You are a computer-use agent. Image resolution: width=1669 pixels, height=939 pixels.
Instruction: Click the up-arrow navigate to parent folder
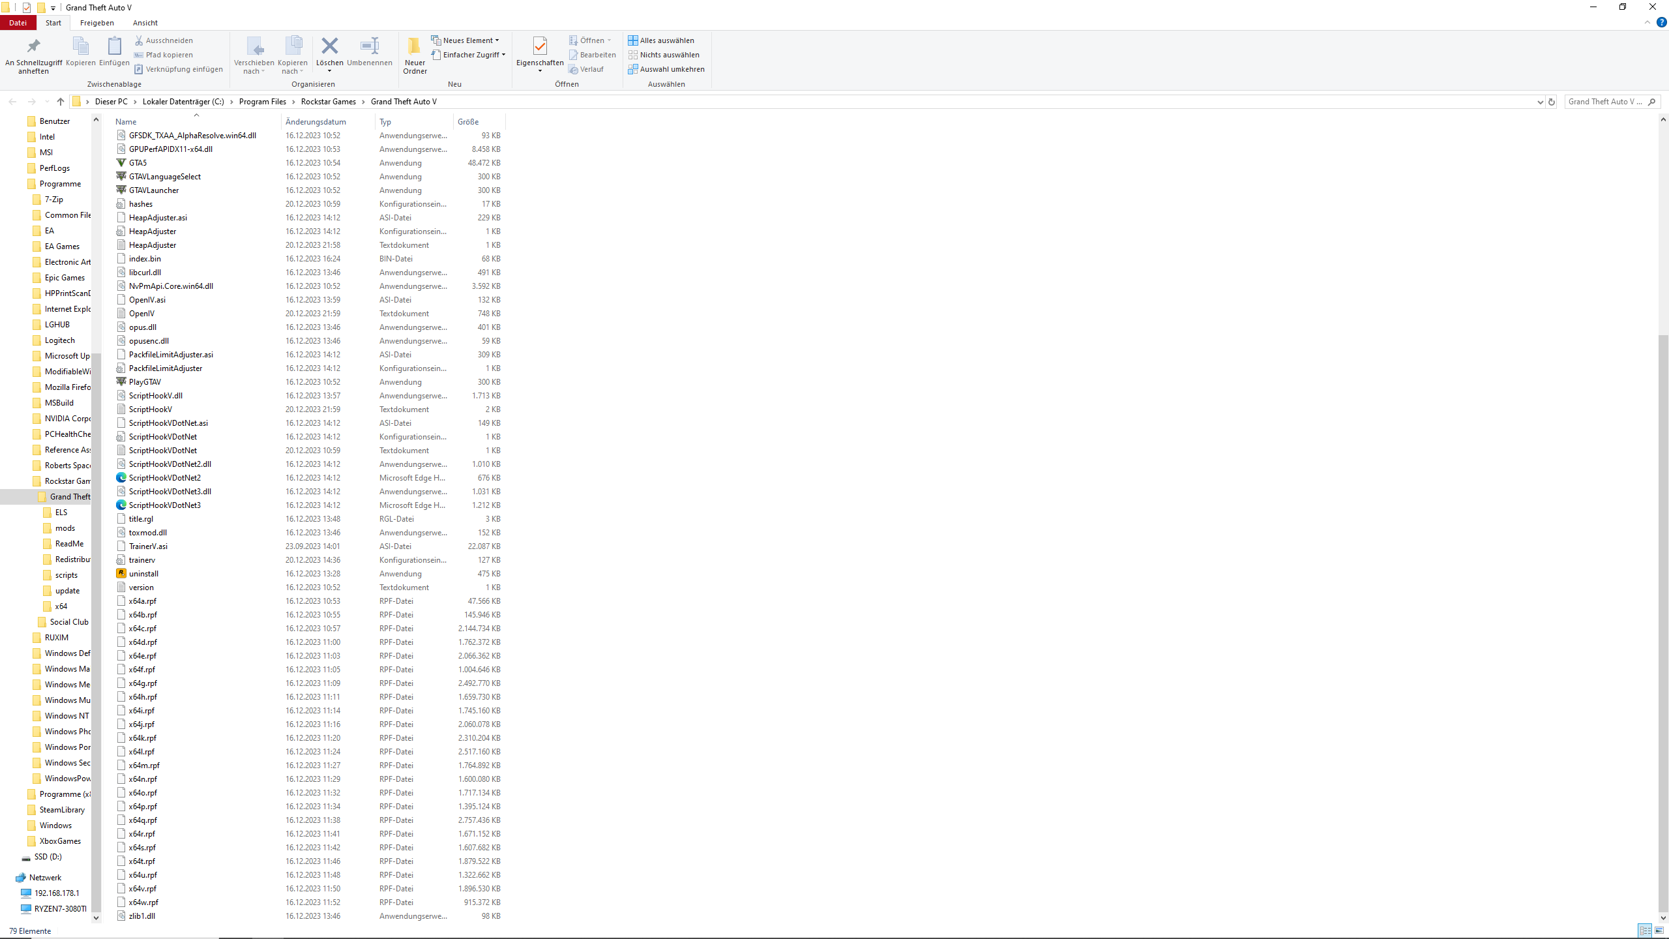click(x=61, y=102)
